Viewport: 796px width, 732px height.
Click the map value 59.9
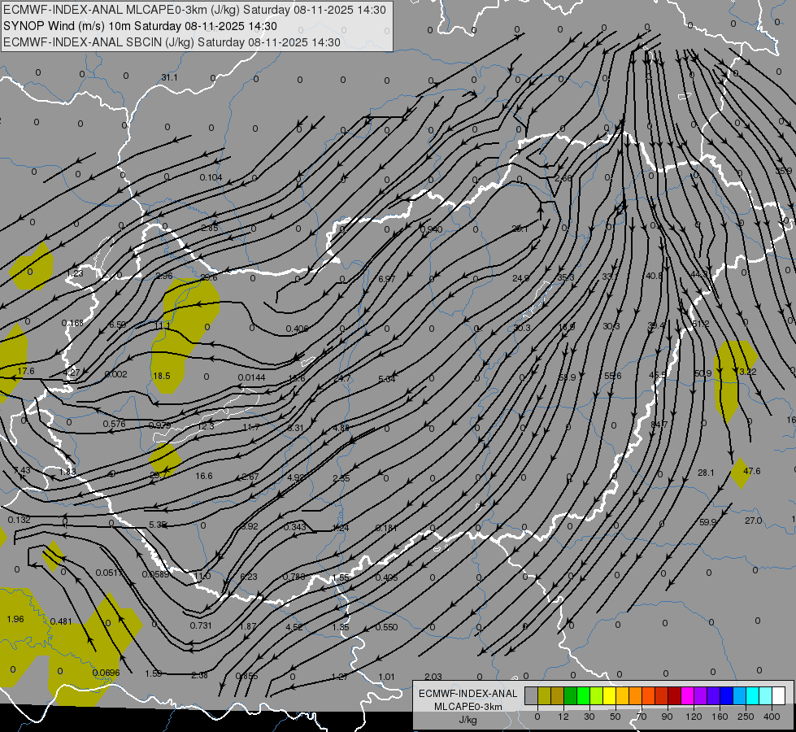(707, 522)
